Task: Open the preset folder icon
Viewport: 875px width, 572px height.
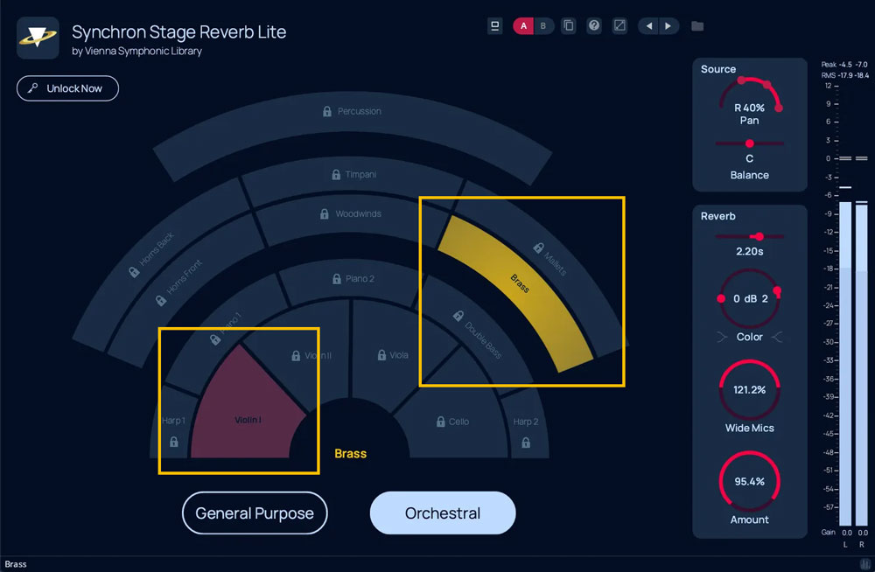Action: (x=697, y=26)
